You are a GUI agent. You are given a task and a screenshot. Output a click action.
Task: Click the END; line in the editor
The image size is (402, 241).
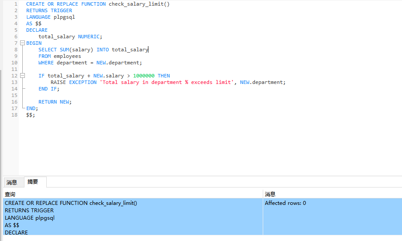point(32,108)
